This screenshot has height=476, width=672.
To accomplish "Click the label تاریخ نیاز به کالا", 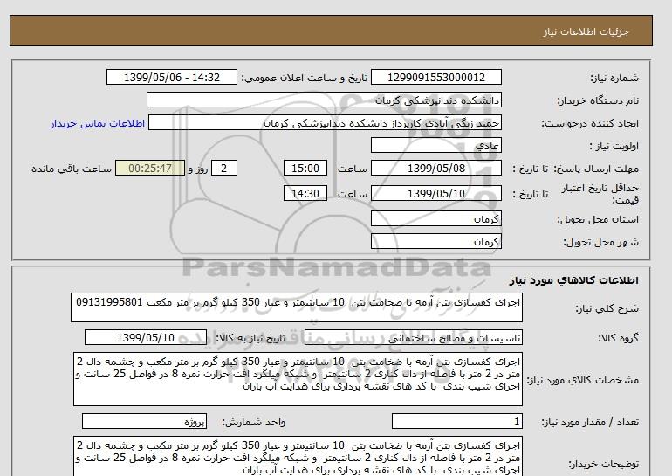I will tap(250, 338).
